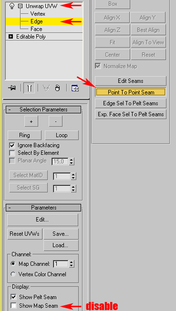Collapse the Unwrap UVW modifier tree
Viewport: 176px width, 311px height.
coord(20,6)
